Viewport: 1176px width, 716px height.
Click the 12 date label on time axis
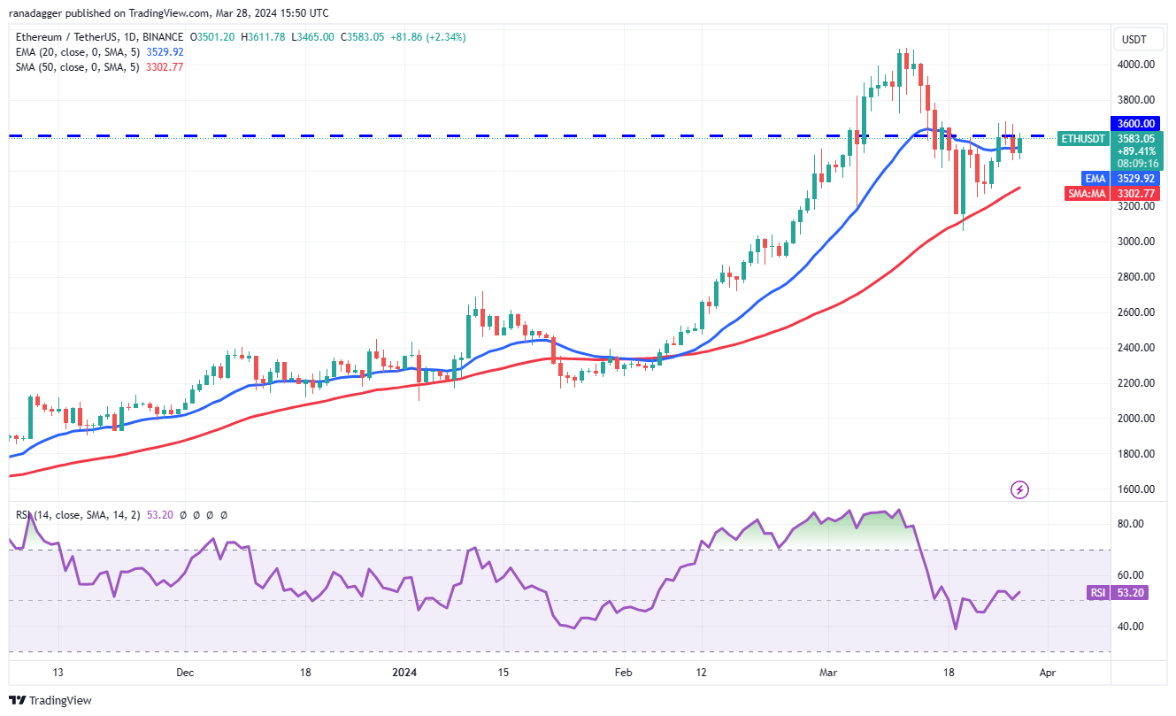pos(700,673)
